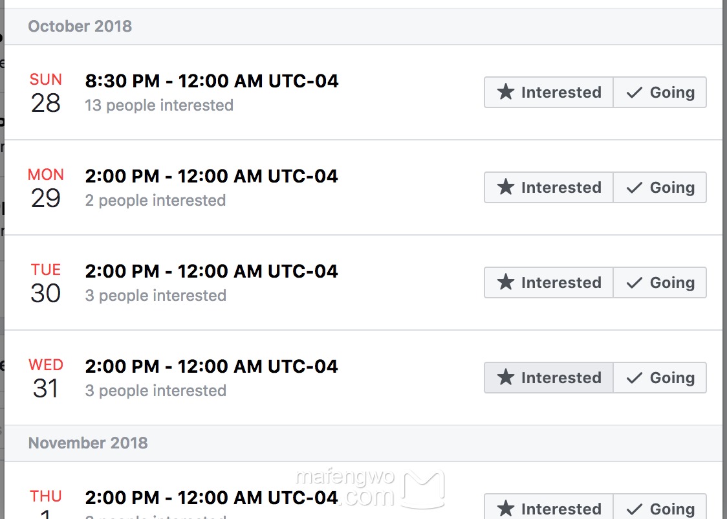Image resolution: width=727 pixels, height=519 pixels.
Task: Mark Going for Thursday November 1 event
Action: click(x=660, y=509)
